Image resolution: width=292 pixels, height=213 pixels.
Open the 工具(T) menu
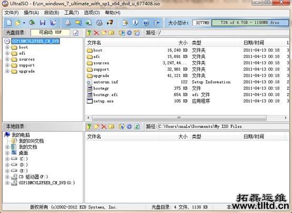pyautogui.click(x=72, y=13)
